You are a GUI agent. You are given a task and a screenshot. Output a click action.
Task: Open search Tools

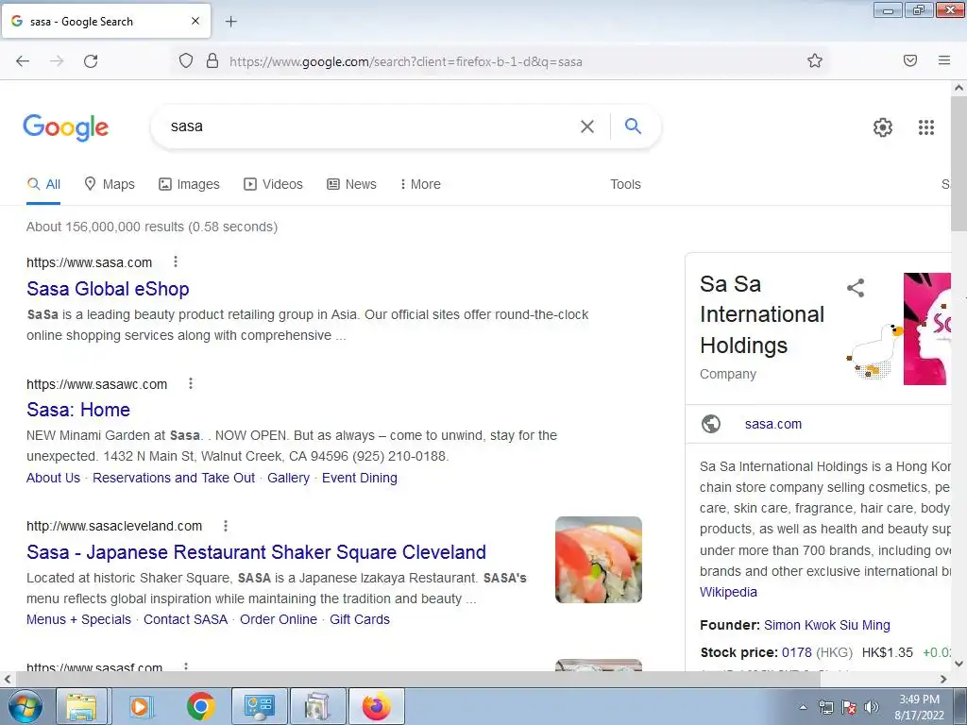(x=625, y=184)
